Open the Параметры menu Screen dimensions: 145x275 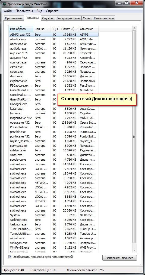coord(24,11)
